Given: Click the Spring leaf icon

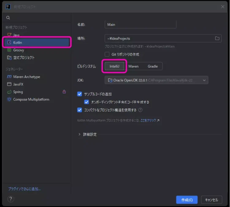Looking at the screenshot, I should [9, 92].
